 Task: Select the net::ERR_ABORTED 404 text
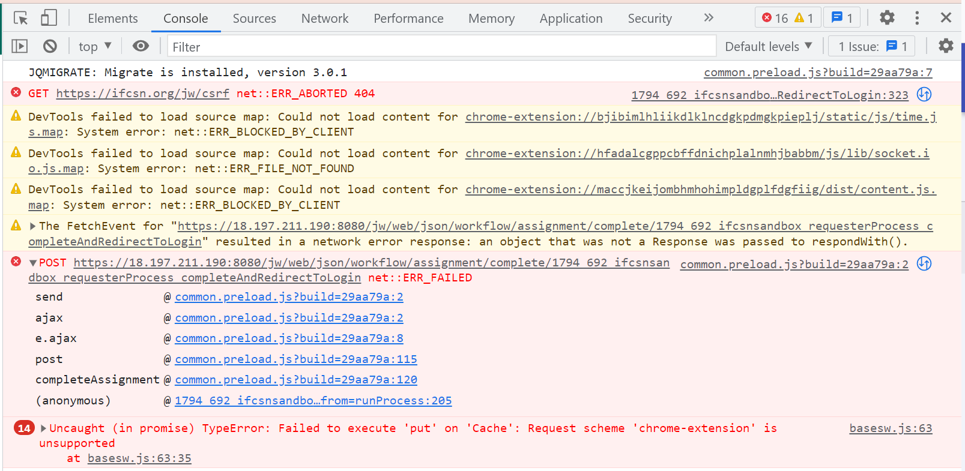[x=306, y=94]
